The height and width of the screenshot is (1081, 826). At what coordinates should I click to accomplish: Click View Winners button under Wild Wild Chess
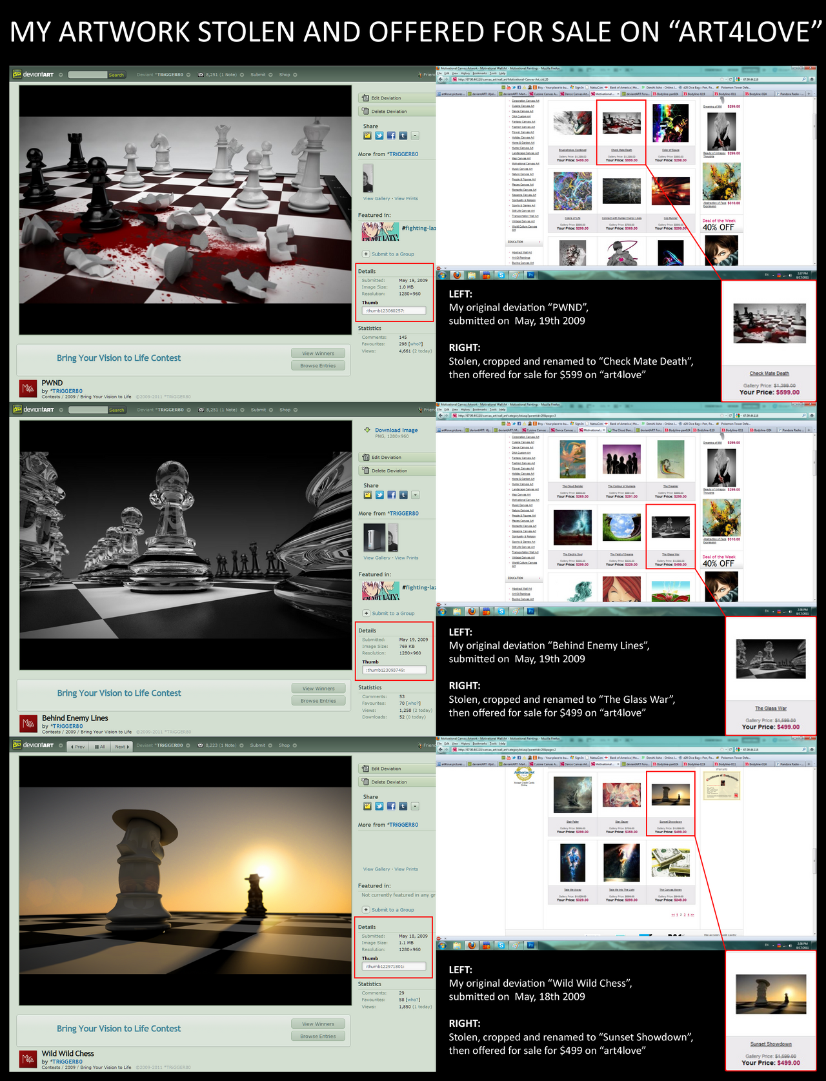[x=318, y=1024]
